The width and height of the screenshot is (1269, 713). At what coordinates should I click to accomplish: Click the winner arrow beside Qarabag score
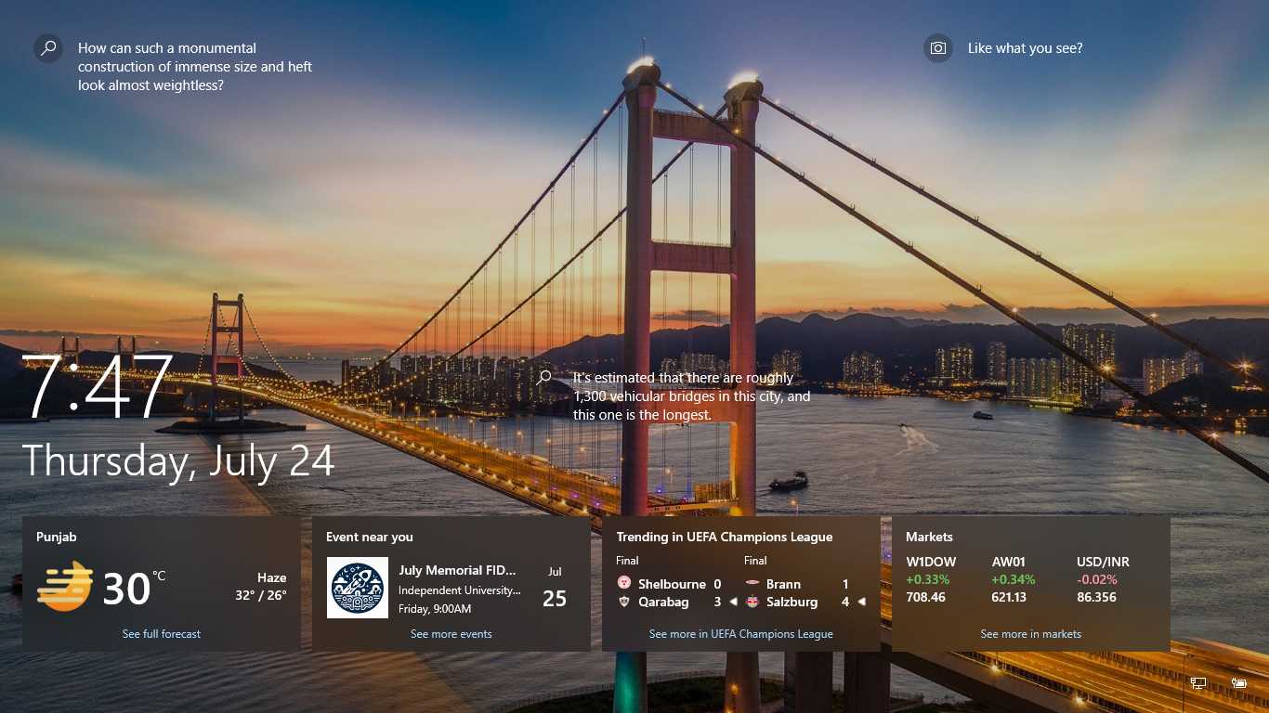[x=733, y=602]
